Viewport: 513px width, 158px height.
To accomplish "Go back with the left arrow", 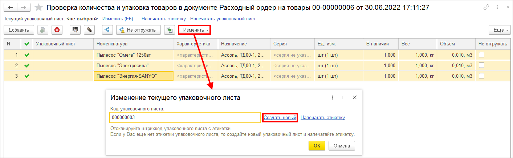I will pos(11,7).
